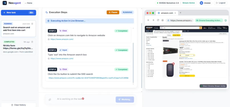Viewport: 230px width, 107px height.
Task: Focus the Amazon search box containing ssd
Action: click(181, 28)
